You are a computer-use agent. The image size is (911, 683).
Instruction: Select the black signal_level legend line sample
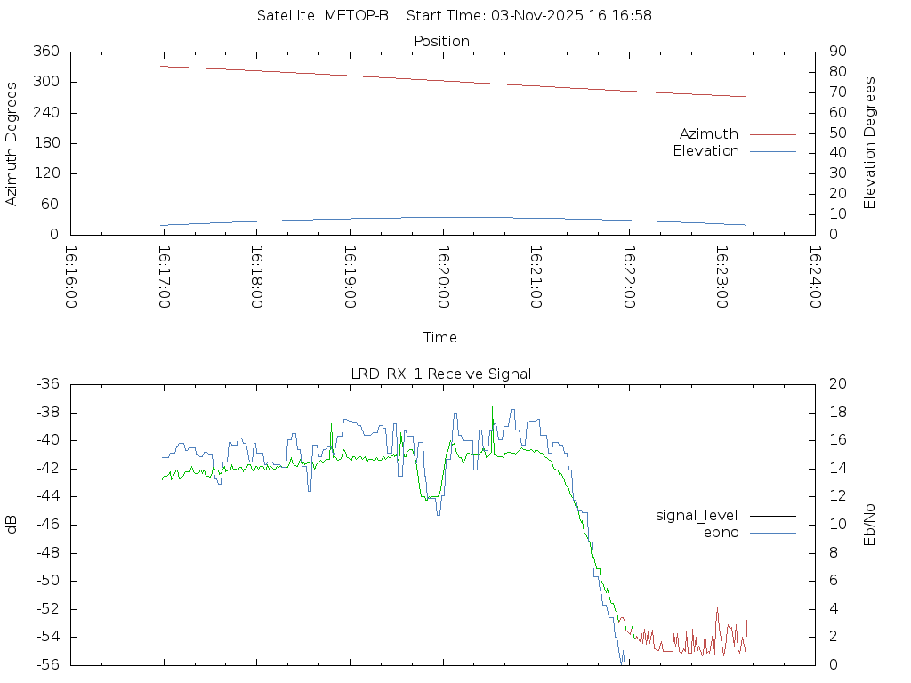(x=772, y=516)
